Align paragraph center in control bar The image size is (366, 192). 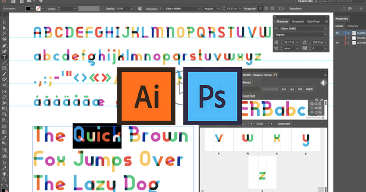coord(266,9)
